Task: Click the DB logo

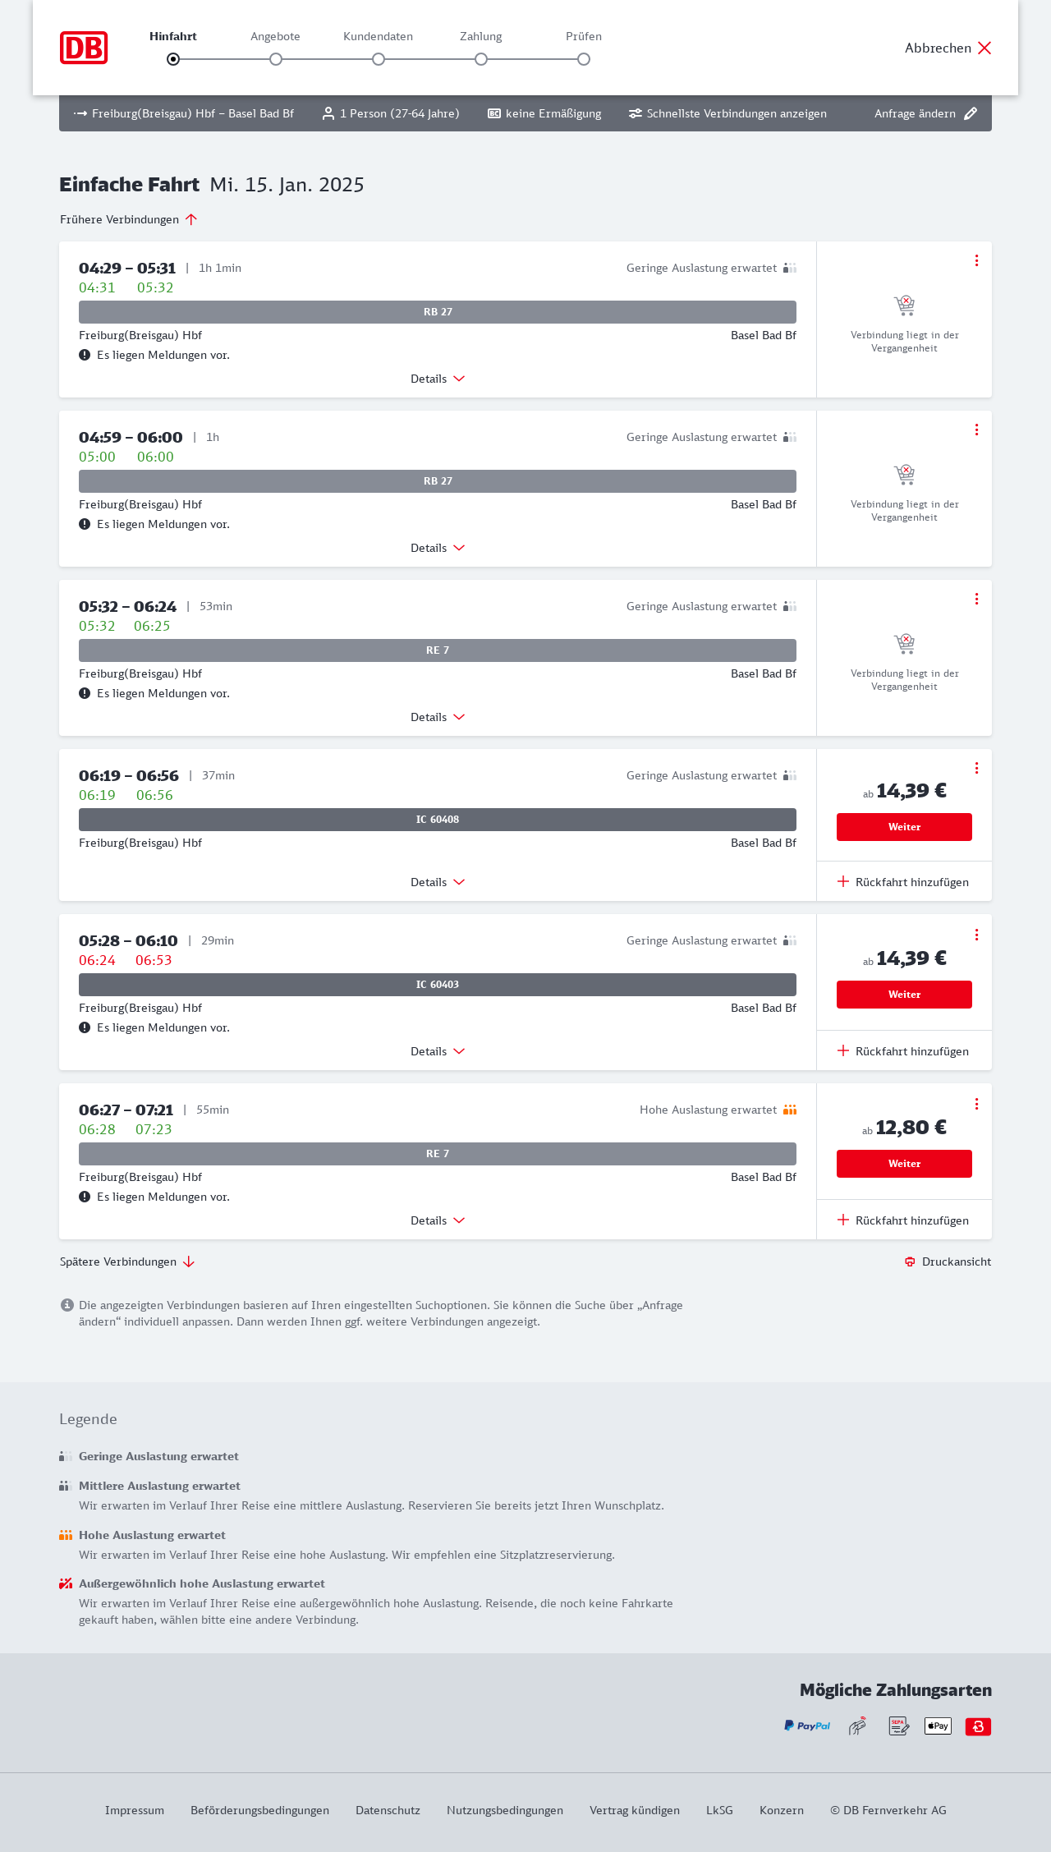Action: [84, 48]
